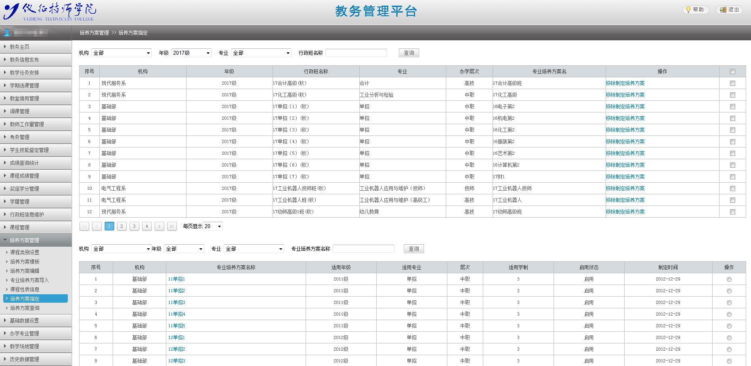Click the 退出 logout button

tap(730, 10)
